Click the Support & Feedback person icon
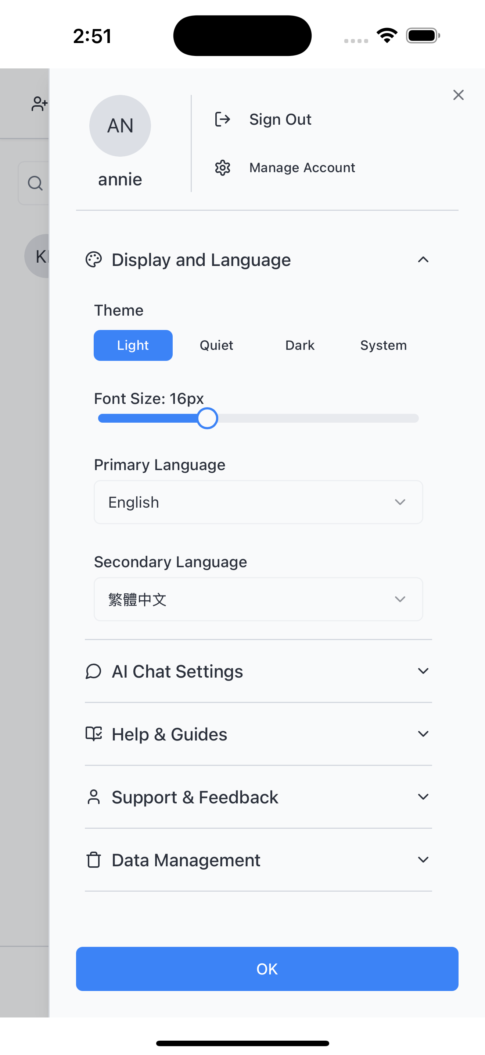 (94, 796)
